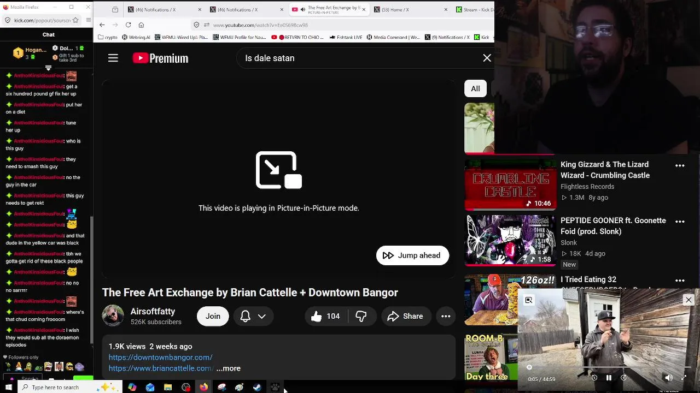This screenshot has height=393, width=700.
Task: Open options menu for PEPTIDE GOONER video
Action: [680, 222]
